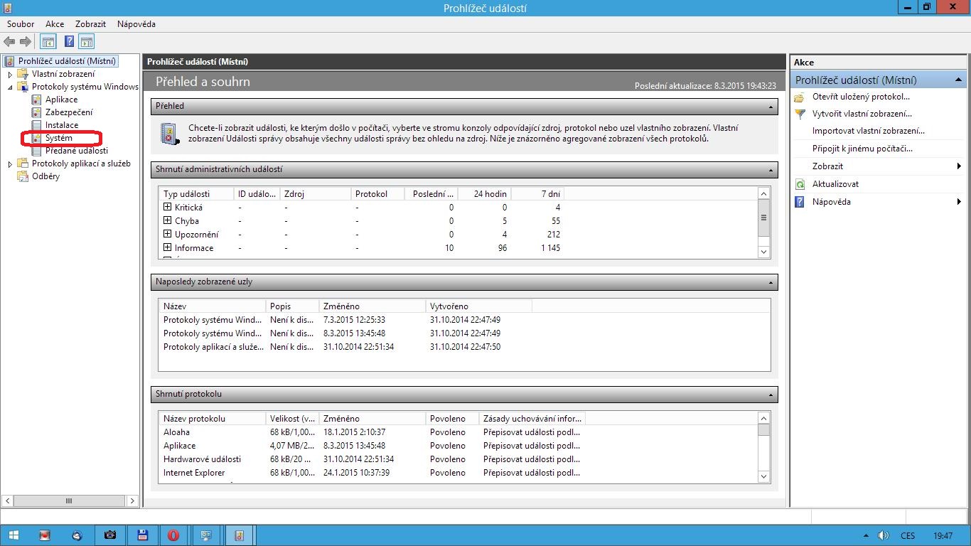Open the Zabezpečení log in tree
Image resolution: width=971 pixels, height=546 pixels.
point(68,112)
